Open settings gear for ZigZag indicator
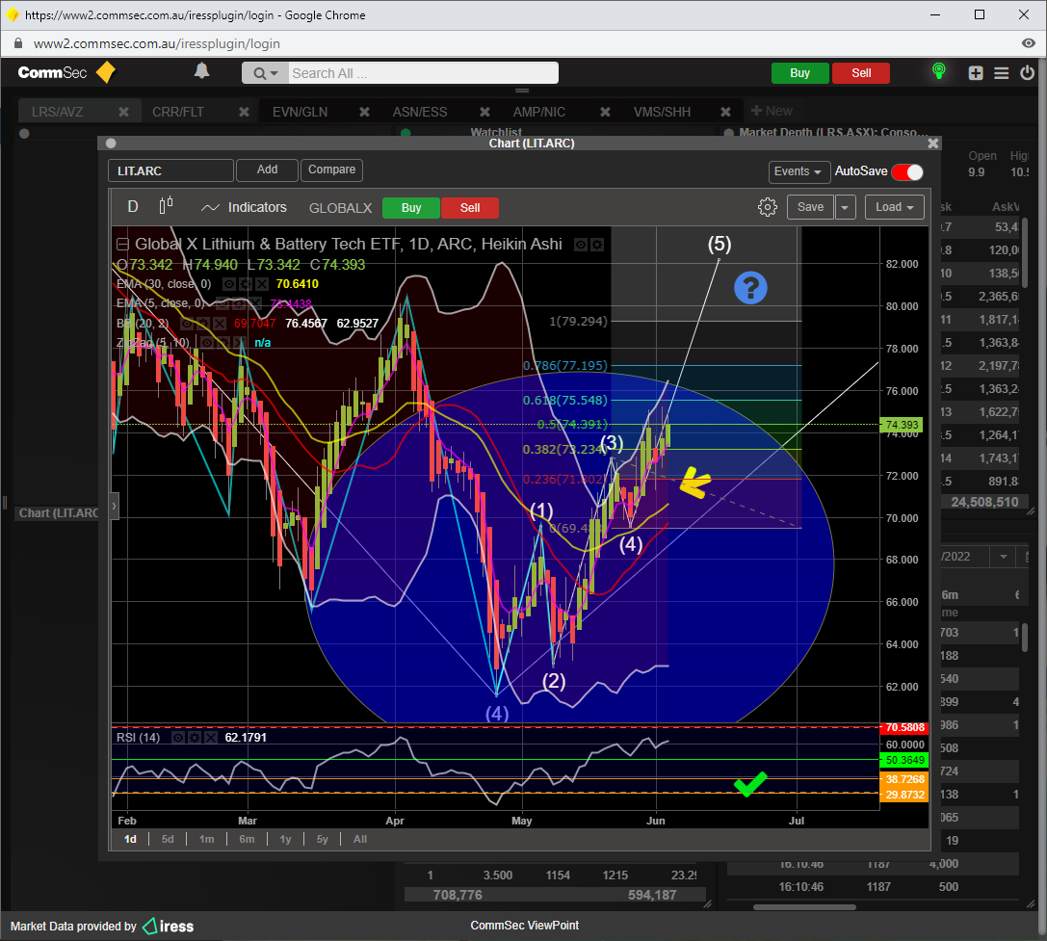The width and height of the screenshot is (1047, 941). pyautogui.click(x=223, y=343)
